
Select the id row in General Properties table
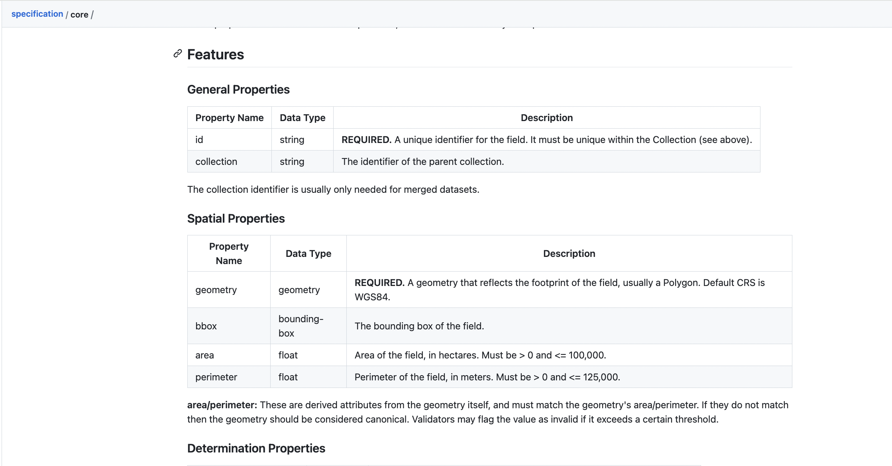pos(199,139)
